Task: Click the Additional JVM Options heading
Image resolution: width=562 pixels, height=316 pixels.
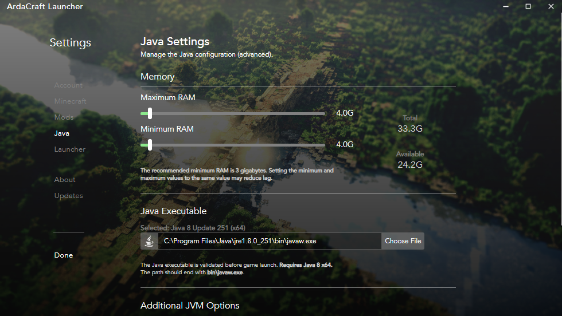Action: point(190,306)
